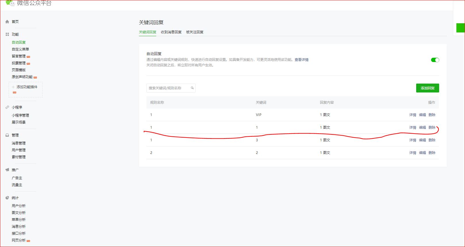
Task: Click the green 添加回复 button
Action: click(x=428, y=88)
